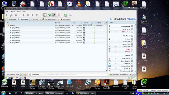Toggle the Audio File checkbox
Image resolution: width=169 pixels, height=95 pixels.
point(132,41)
